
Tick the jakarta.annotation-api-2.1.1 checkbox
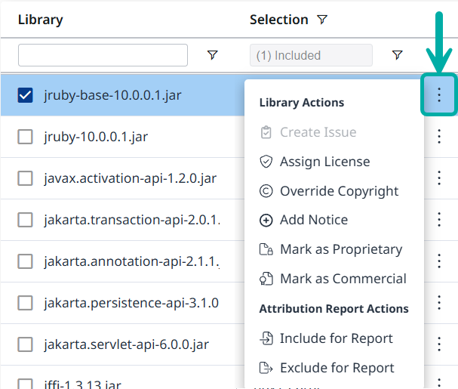(25, 261)
